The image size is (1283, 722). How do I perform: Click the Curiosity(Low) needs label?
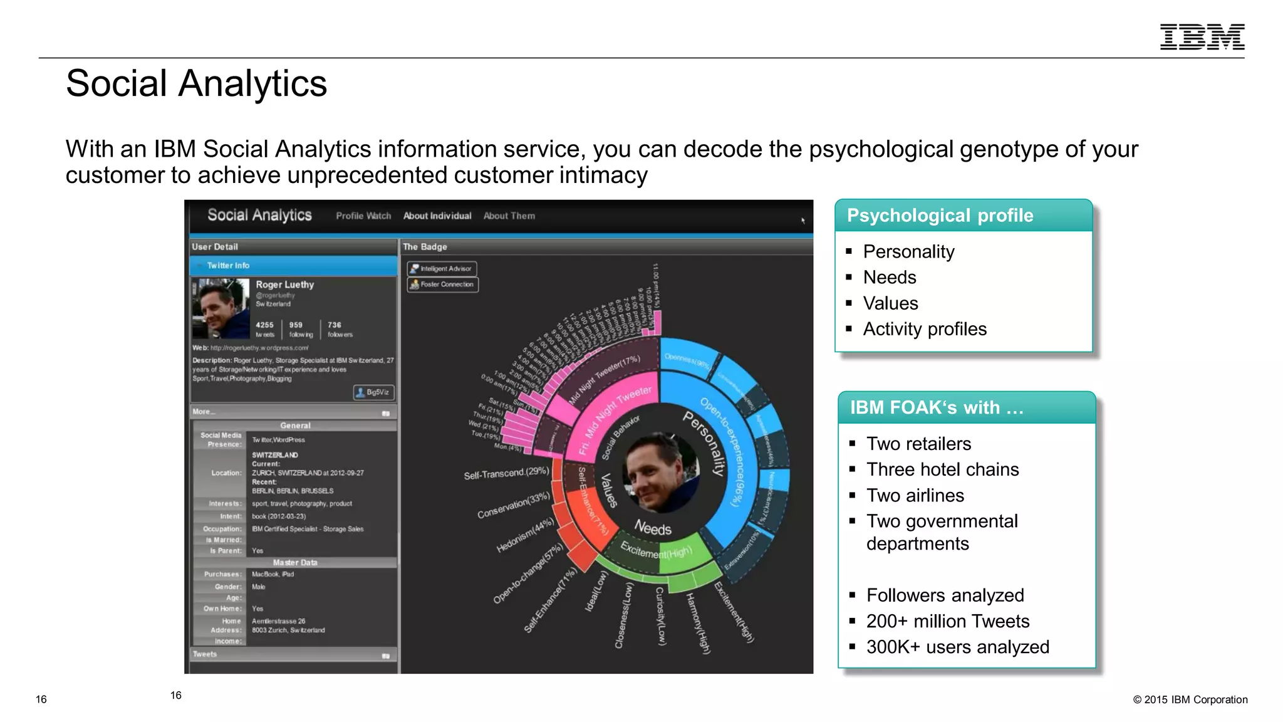(x=661, y=616)
